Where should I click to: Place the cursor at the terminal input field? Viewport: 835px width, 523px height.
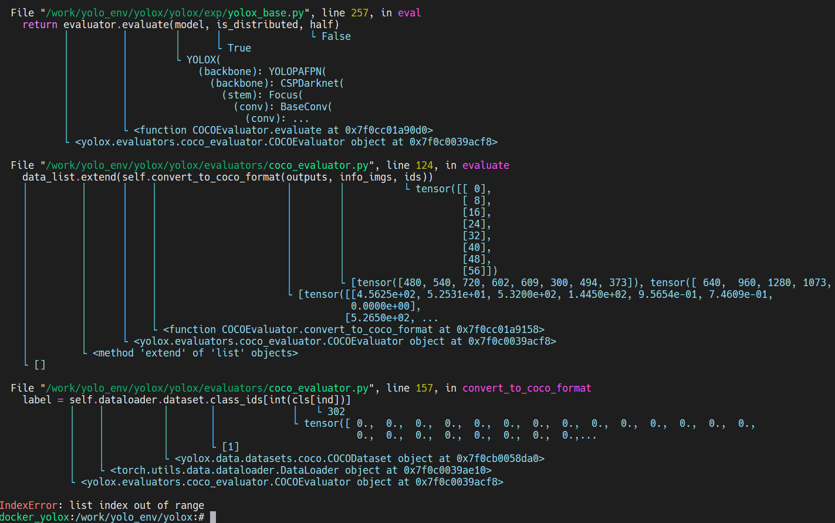pyautogui.click(x=212, y=517)
